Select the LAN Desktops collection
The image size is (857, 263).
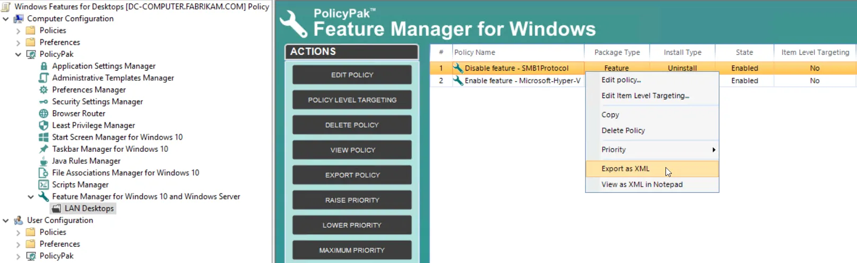pos(89,208)
